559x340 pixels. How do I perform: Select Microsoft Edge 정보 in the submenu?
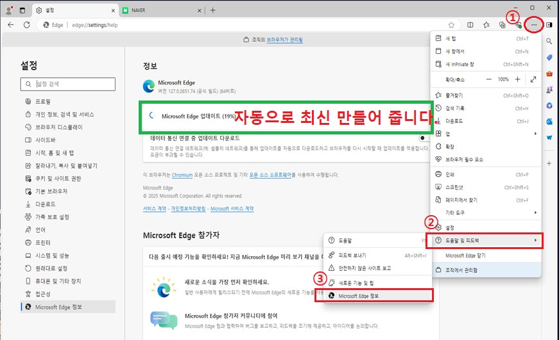377,296
